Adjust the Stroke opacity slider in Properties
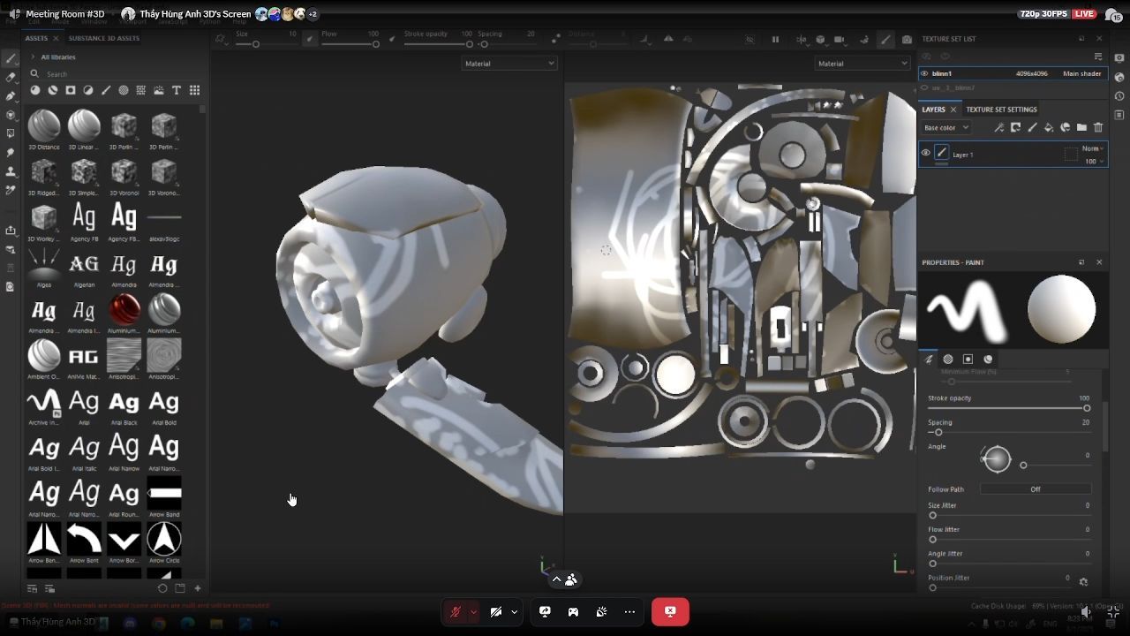The width and height of the screenshot is (1130, 636). tap(1007, 408)
